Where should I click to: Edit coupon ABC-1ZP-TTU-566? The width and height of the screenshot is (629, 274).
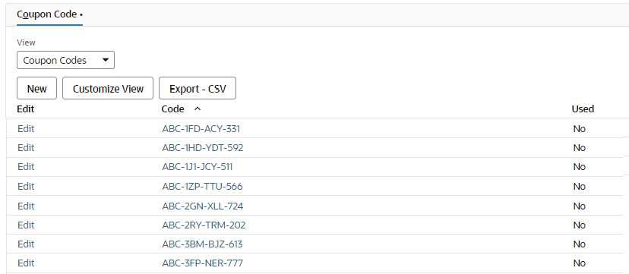[26, 186]
